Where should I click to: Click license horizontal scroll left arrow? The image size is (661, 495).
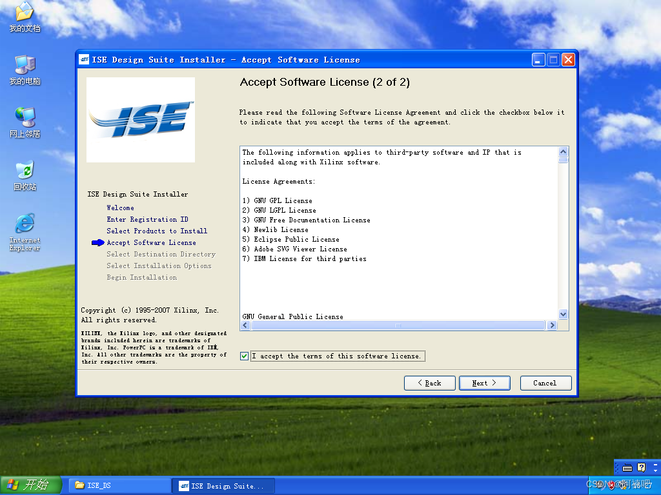tap(245, 325)
